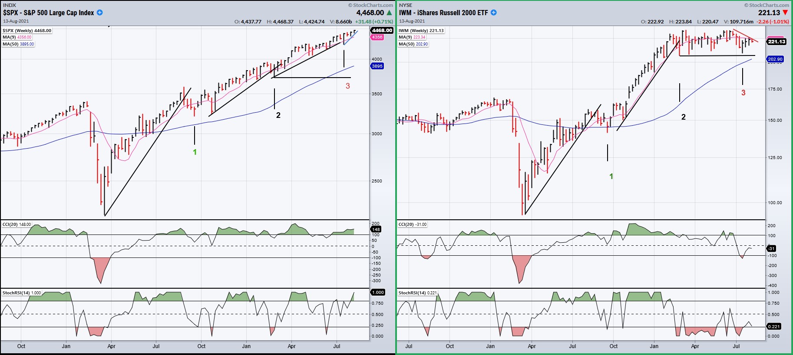Click the 175.00 level on the IWM price axis
The height and width of the screenshot is (355, 793).
(x=775, y=89)
